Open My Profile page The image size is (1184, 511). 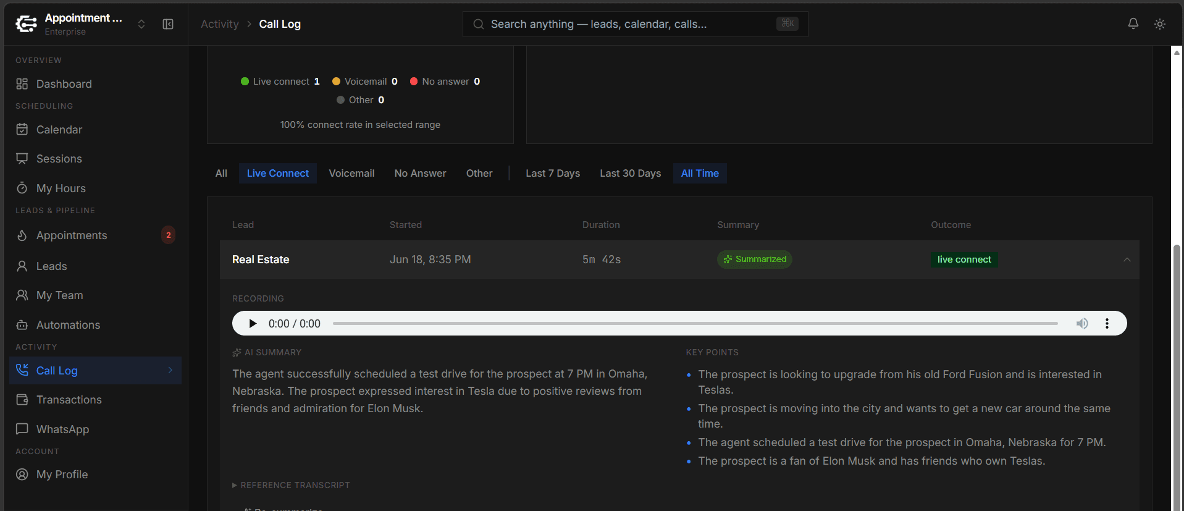(x=95, y=475)
